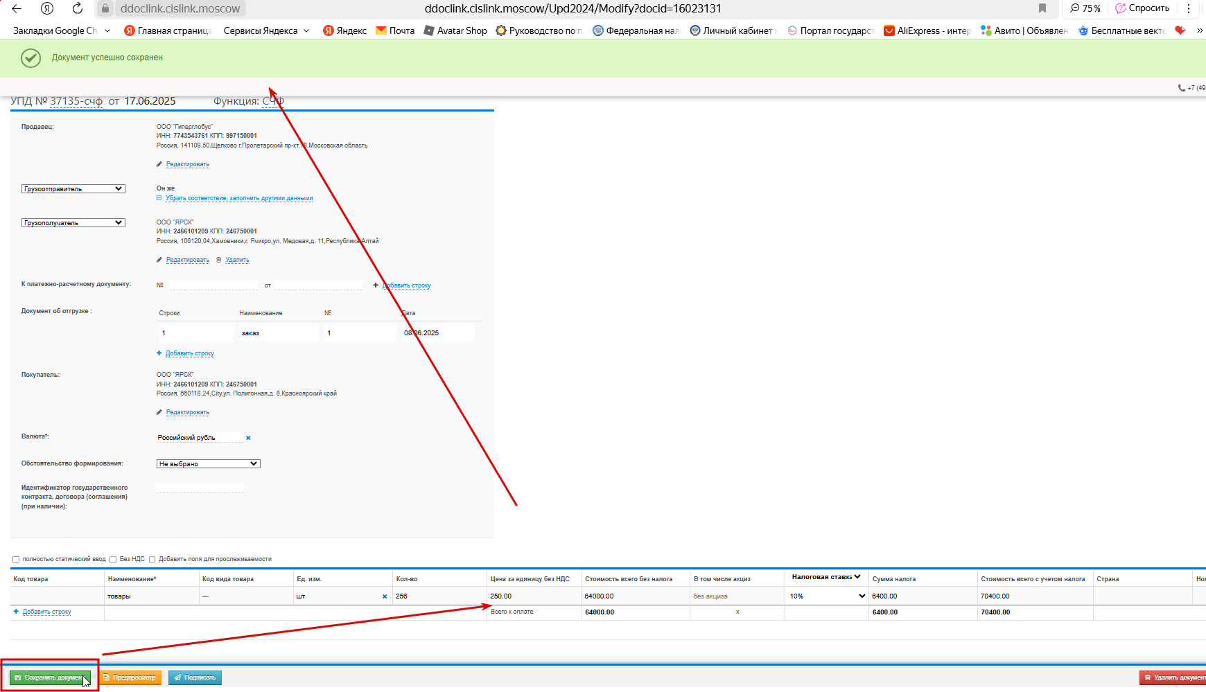Viewport: 1206px width, 692px height.
Task: Click payment document number field
Action: pos(213,285)
